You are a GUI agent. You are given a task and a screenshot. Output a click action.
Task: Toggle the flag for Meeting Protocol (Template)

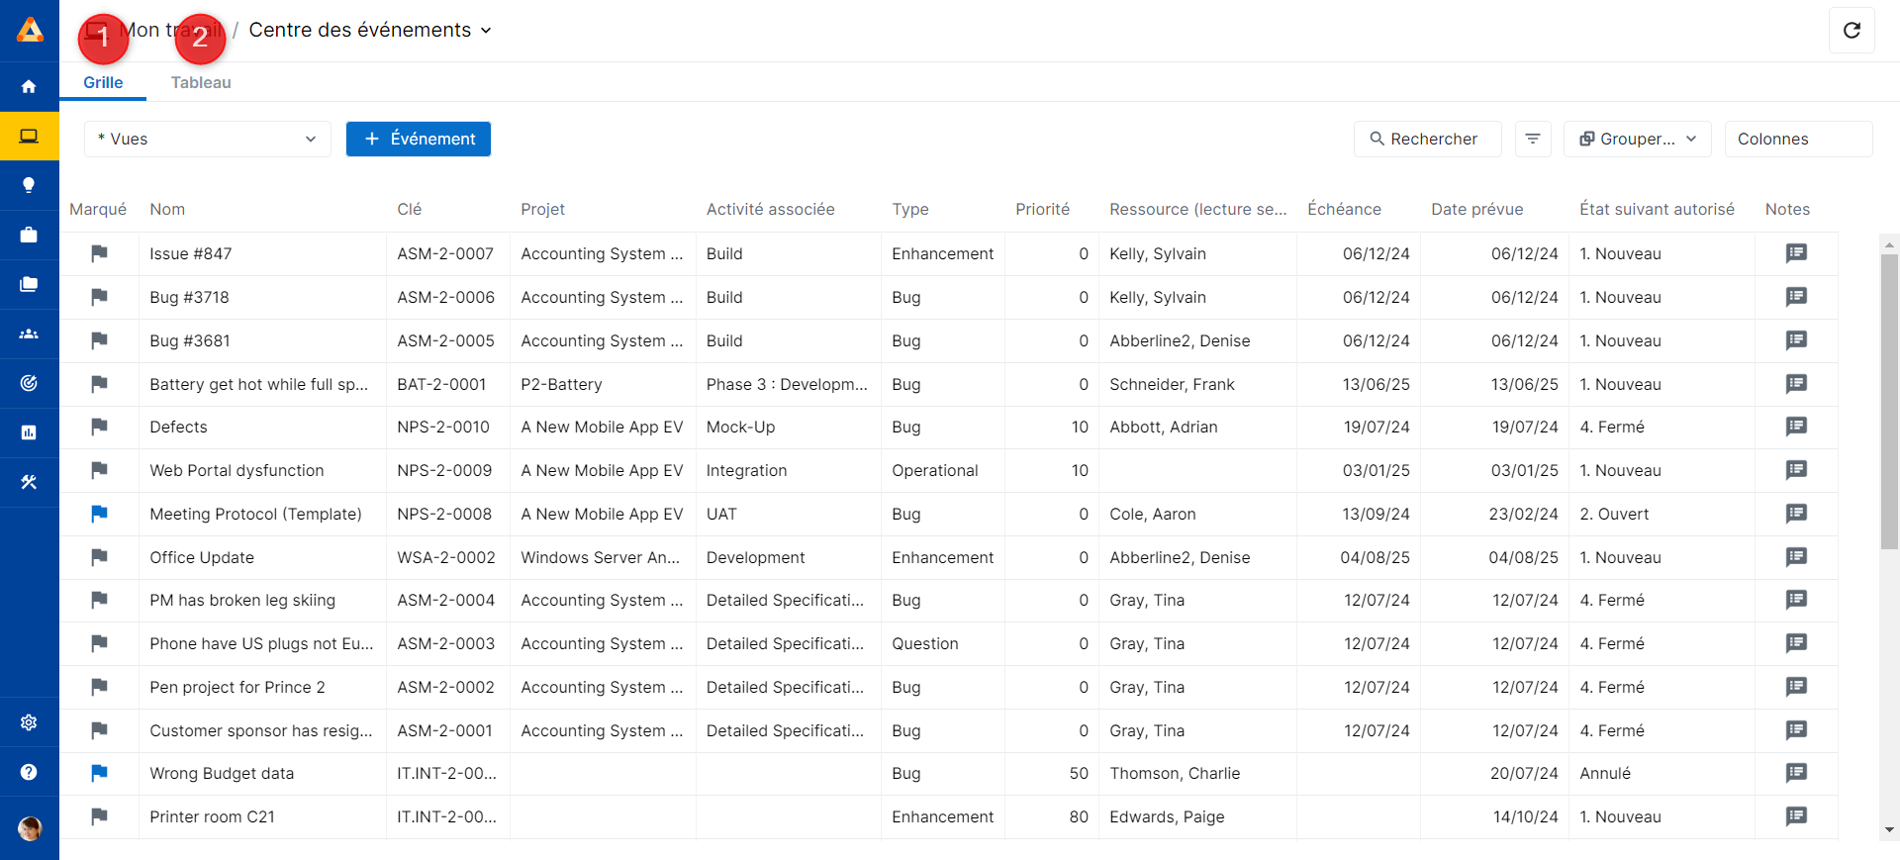click(99, 514)
